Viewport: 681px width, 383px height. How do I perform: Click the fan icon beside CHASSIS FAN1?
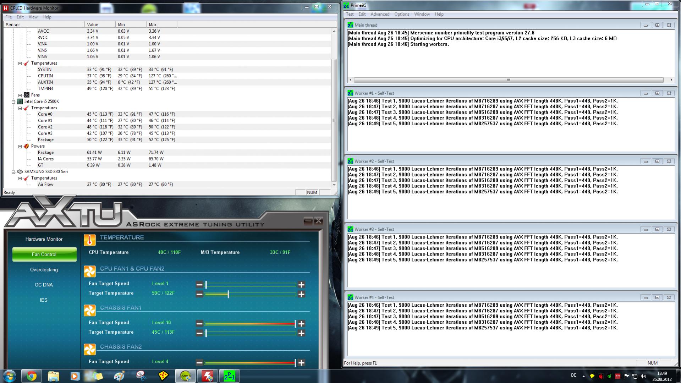pyautogui.click(x=90, y=311)
